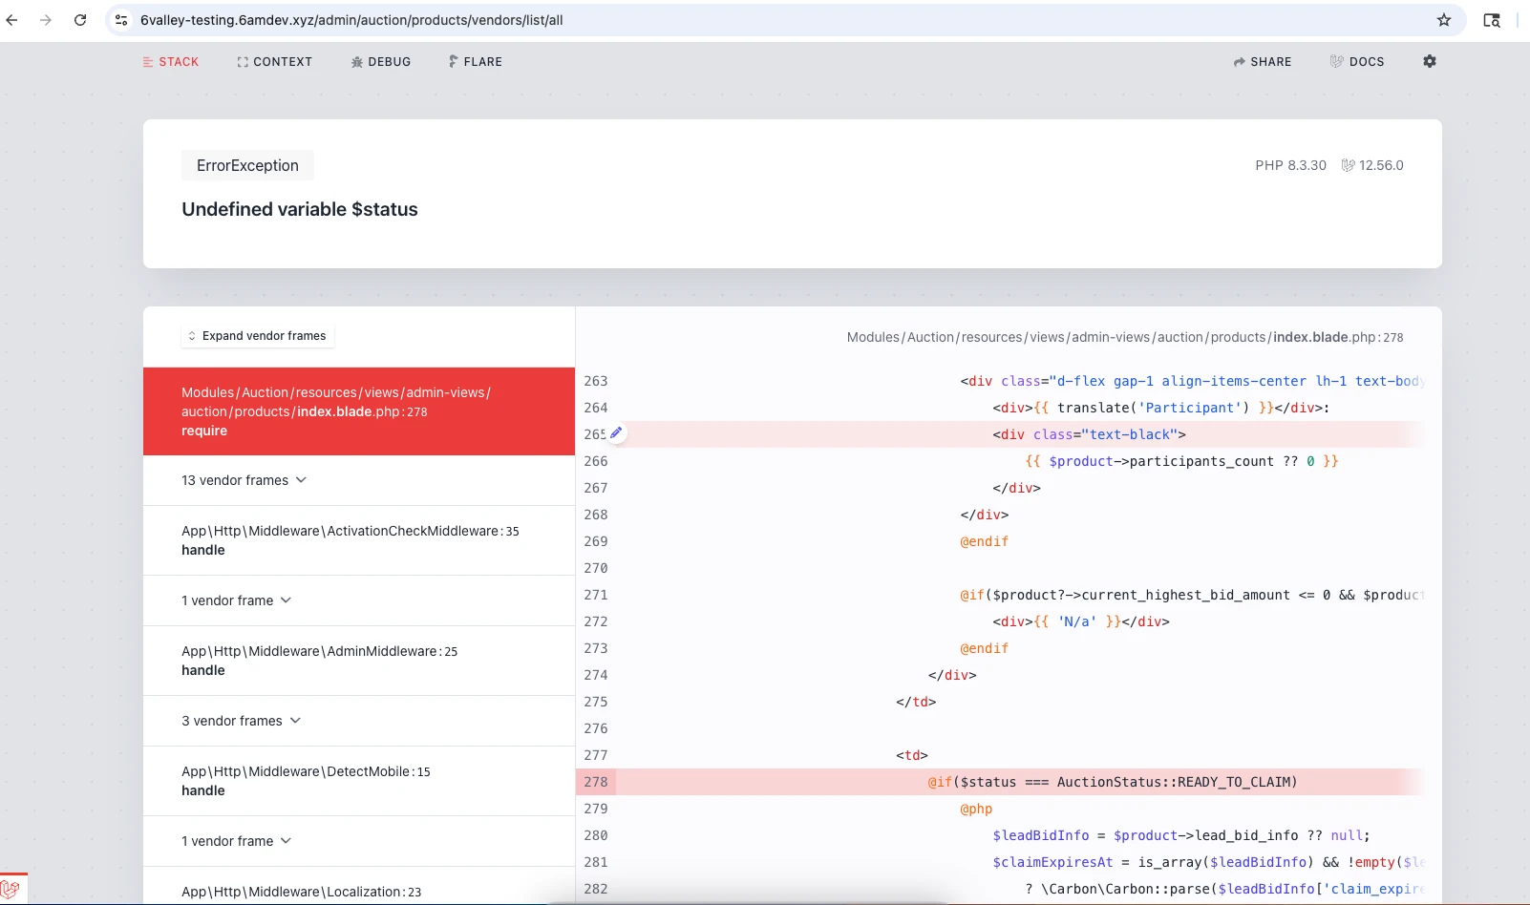Click the Undefined variable $status message

(x=300, y=209)
